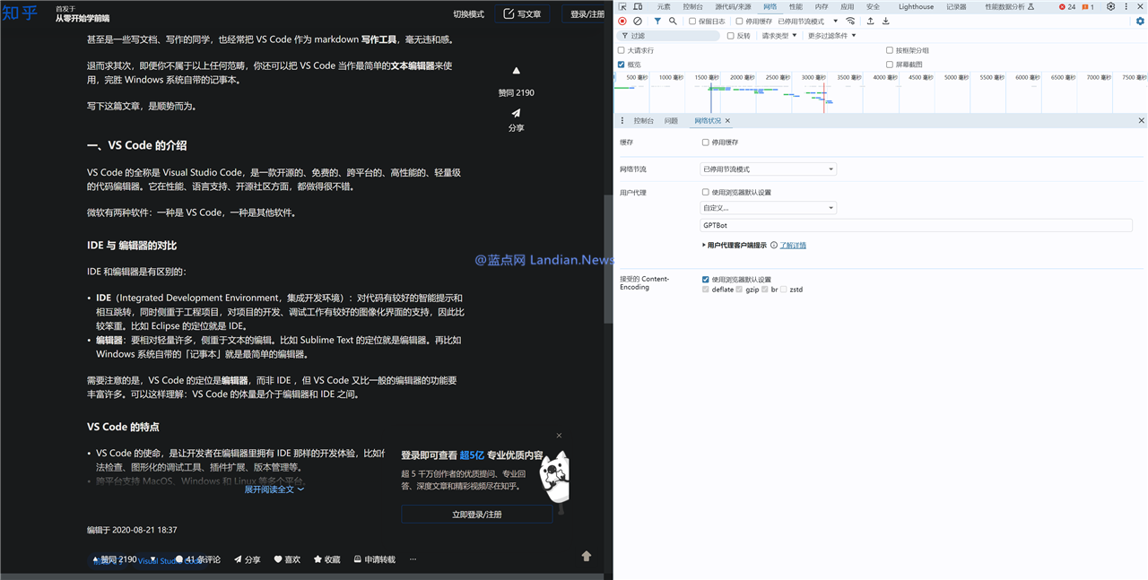Clear the network log icon
Viewport: 1148px width, 580px height.
click(x=638, y=22)
